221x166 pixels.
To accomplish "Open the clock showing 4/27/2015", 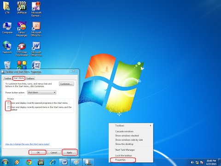I will point(211,162).
